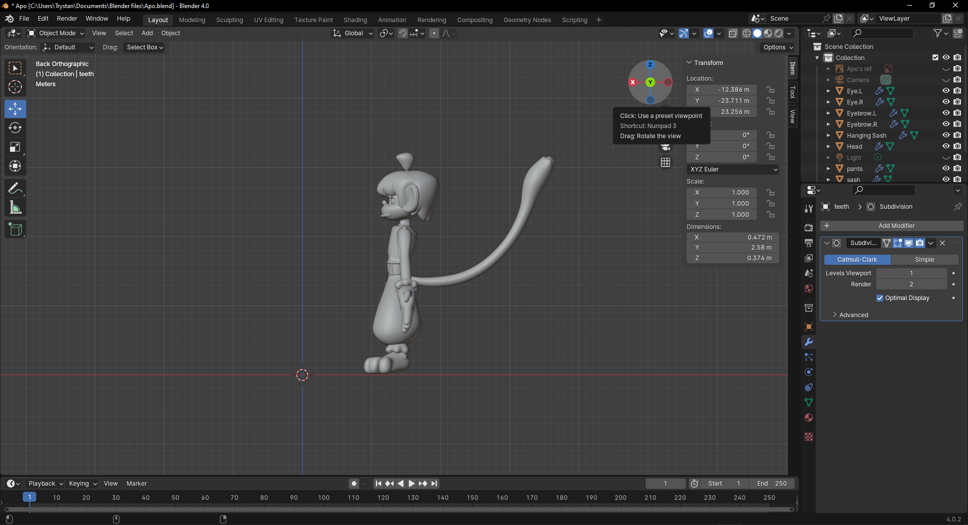The image size is (968, 525).
Task: Open the XYZ Euler rotation mode dropdown
Action: point(733,169)
